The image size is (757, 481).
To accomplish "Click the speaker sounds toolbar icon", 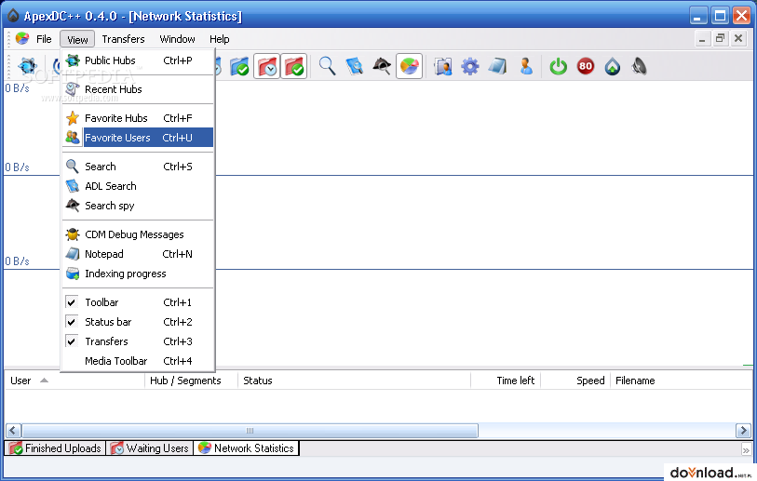I will [639, 66].
